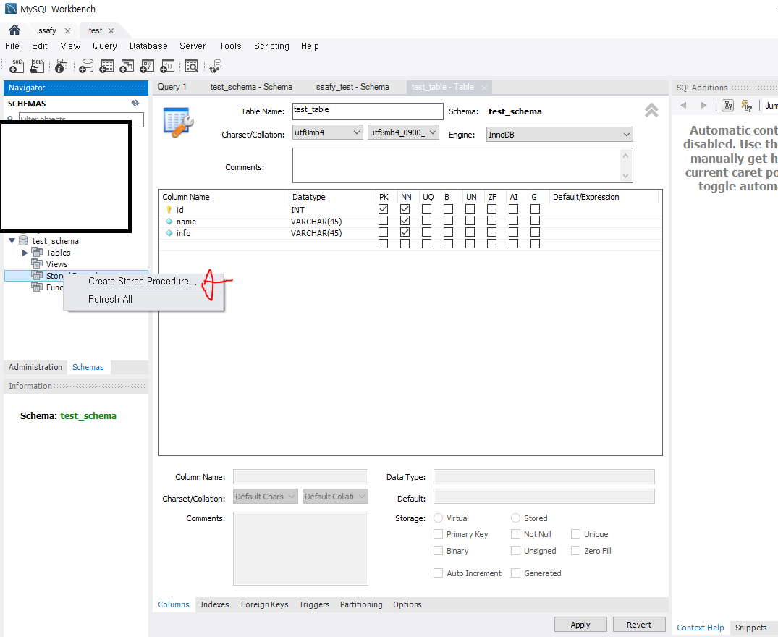Search table data toolbar icon

click(x=191, y=65)
